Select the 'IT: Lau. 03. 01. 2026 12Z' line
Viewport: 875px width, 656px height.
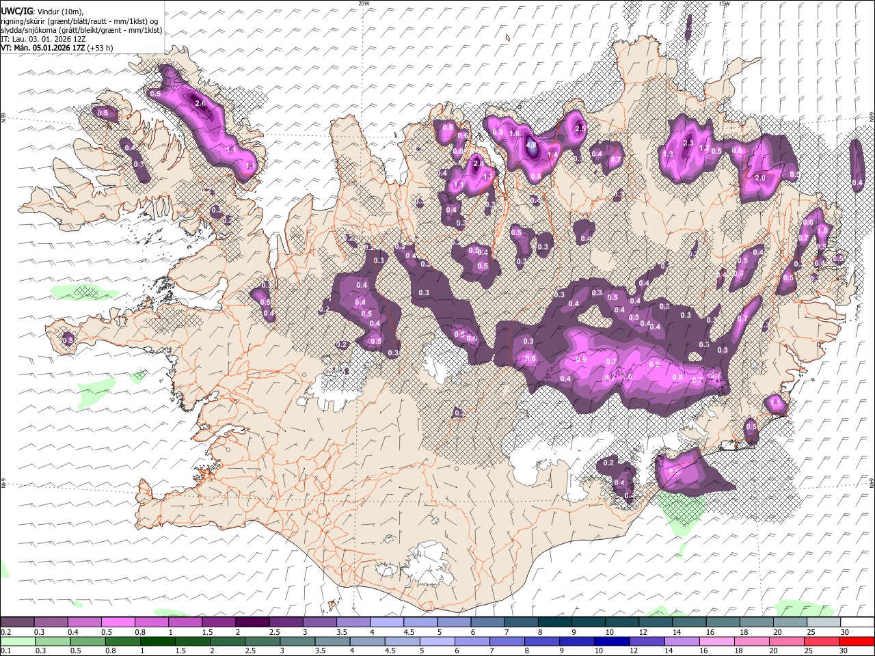point(43,39)
